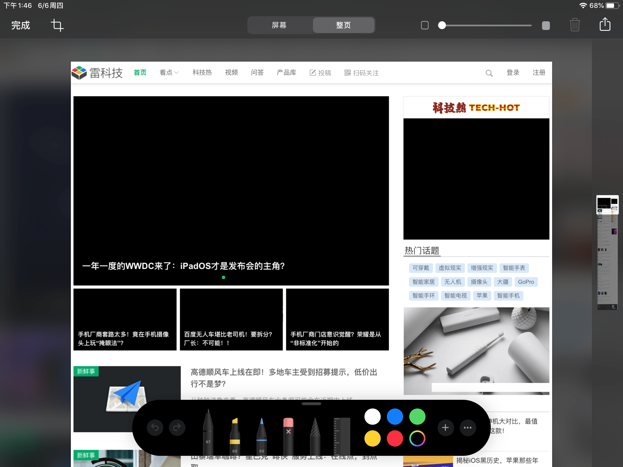
Task: Open the share sheet icon
Action: tap(605, 25)
